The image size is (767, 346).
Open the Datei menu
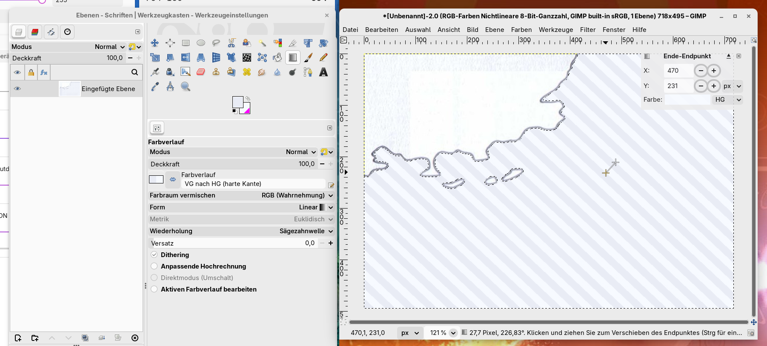click(x=350, y=30)
